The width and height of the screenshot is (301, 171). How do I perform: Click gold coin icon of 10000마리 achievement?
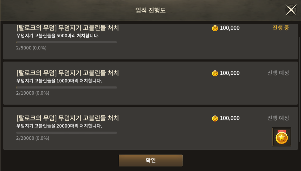coord(215,73)
